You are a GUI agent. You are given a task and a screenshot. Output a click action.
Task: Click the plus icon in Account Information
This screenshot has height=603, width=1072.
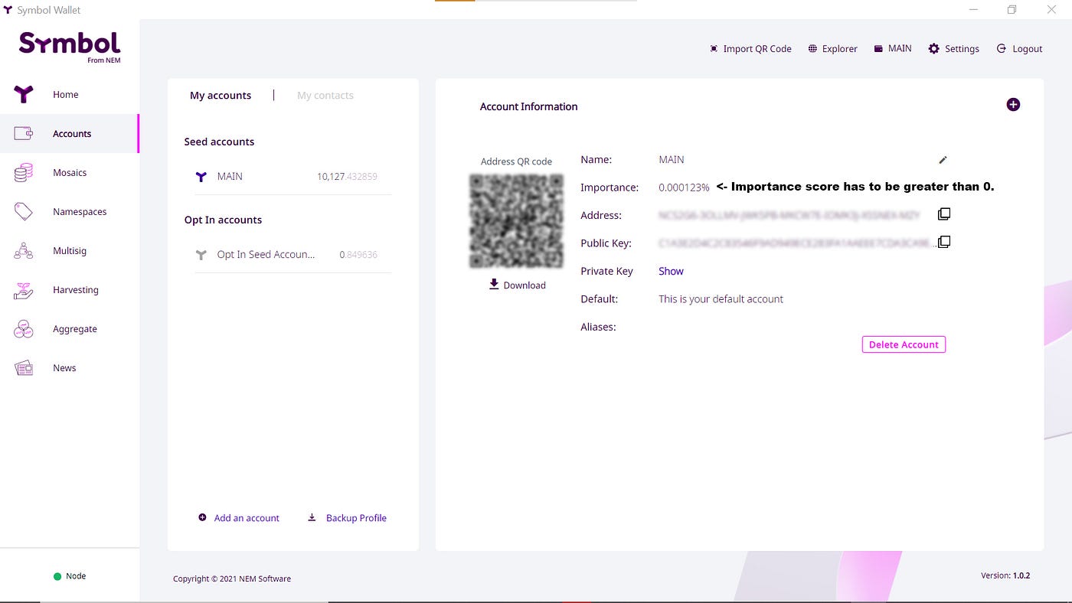click(x=1013, y=105)
